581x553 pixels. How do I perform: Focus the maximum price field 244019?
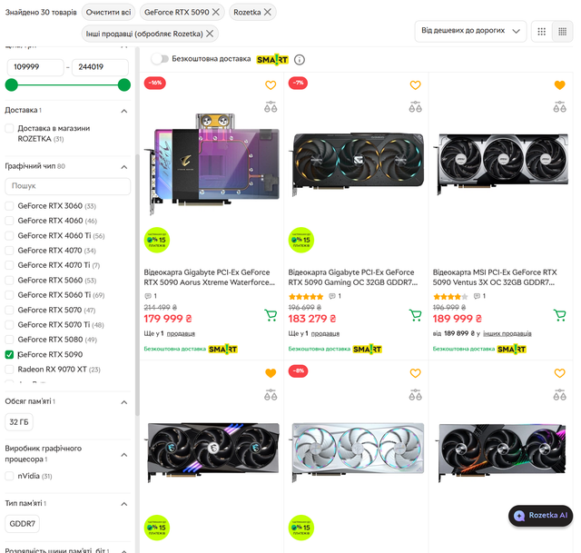click(100, 67)
